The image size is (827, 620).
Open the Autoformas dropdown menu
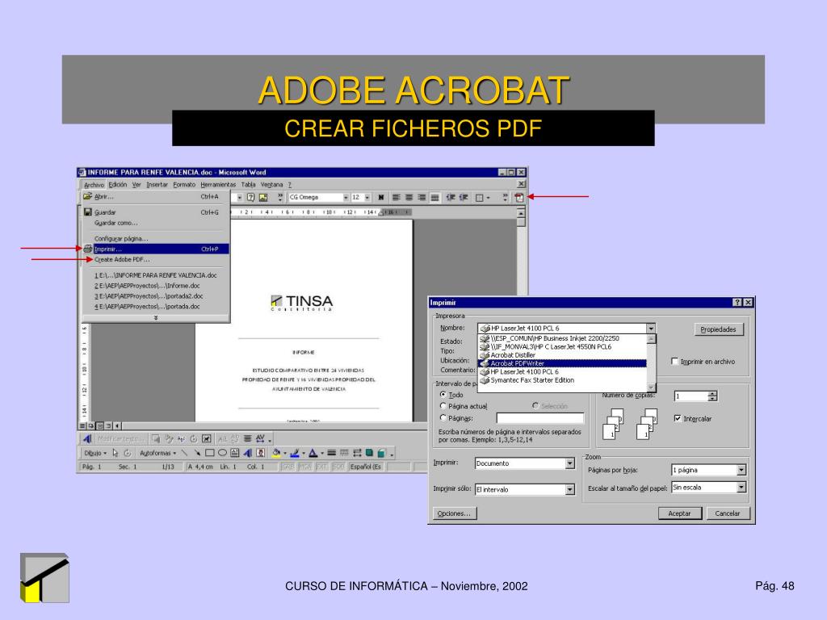click(157, 453)
